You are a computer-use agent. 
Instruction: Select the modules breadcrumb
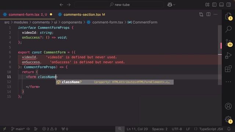(21, 22)
